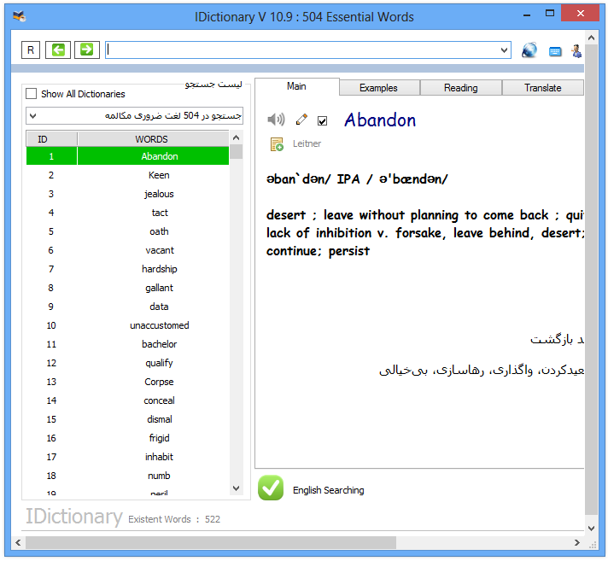608x561 pixels.
Task: Click the green back arrow button
Action: pos(59,50)
